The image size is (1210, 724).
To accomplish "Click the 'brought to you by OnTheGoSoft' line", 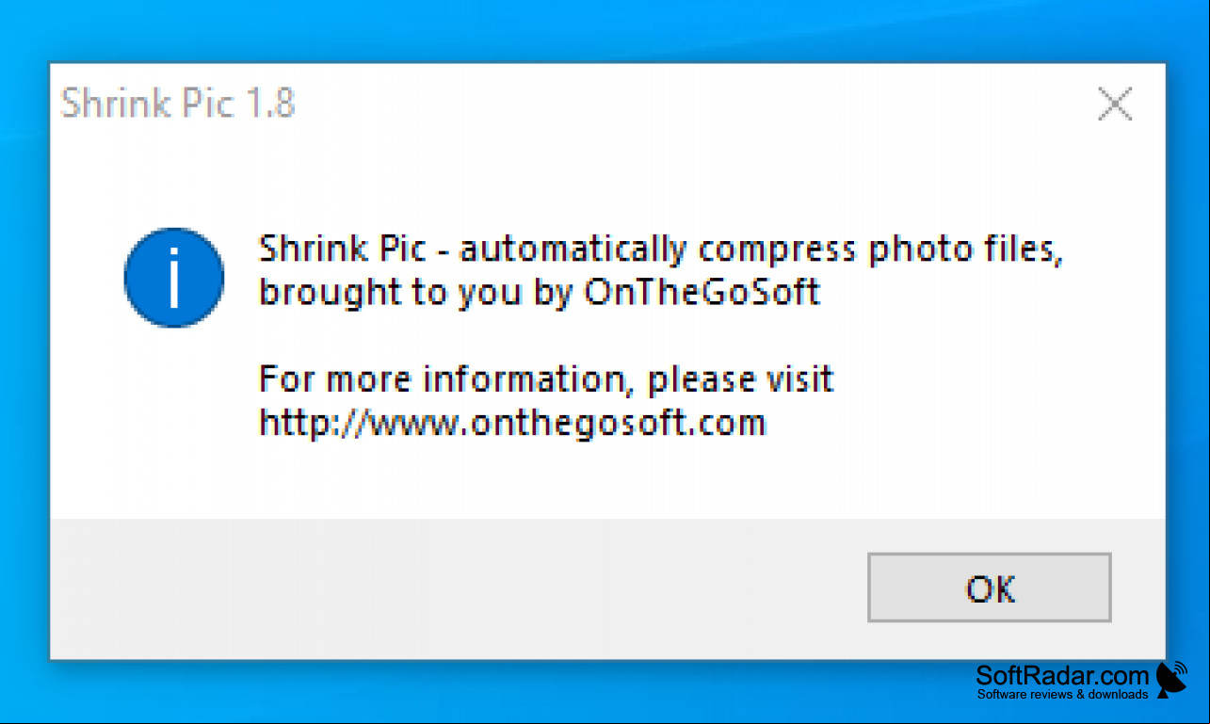I will point(540,293).
